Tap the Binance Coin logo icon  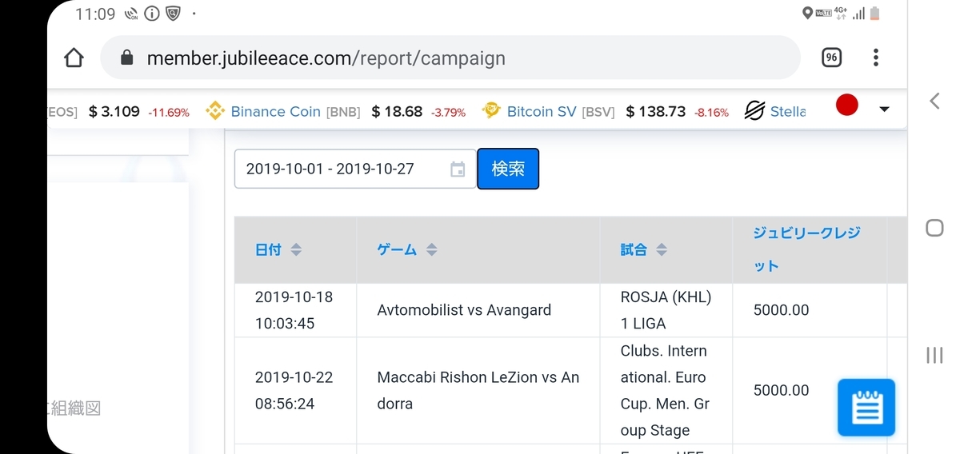(x=214, y=112)
